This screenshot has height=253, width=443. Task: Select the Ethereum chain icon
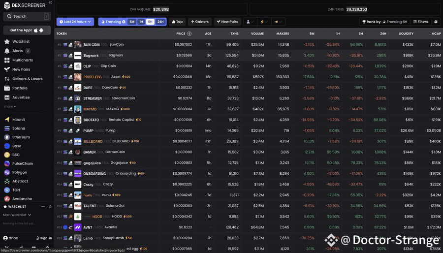pyautogui.click(x=7, y=137)
